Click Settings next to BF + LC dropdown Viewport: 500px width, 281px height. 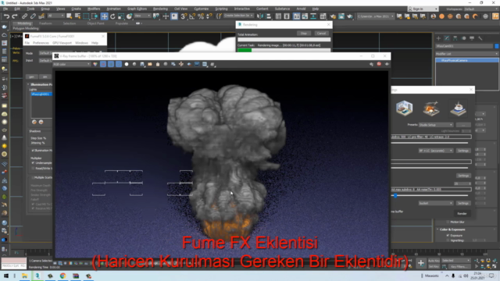[x=463, y=151]
